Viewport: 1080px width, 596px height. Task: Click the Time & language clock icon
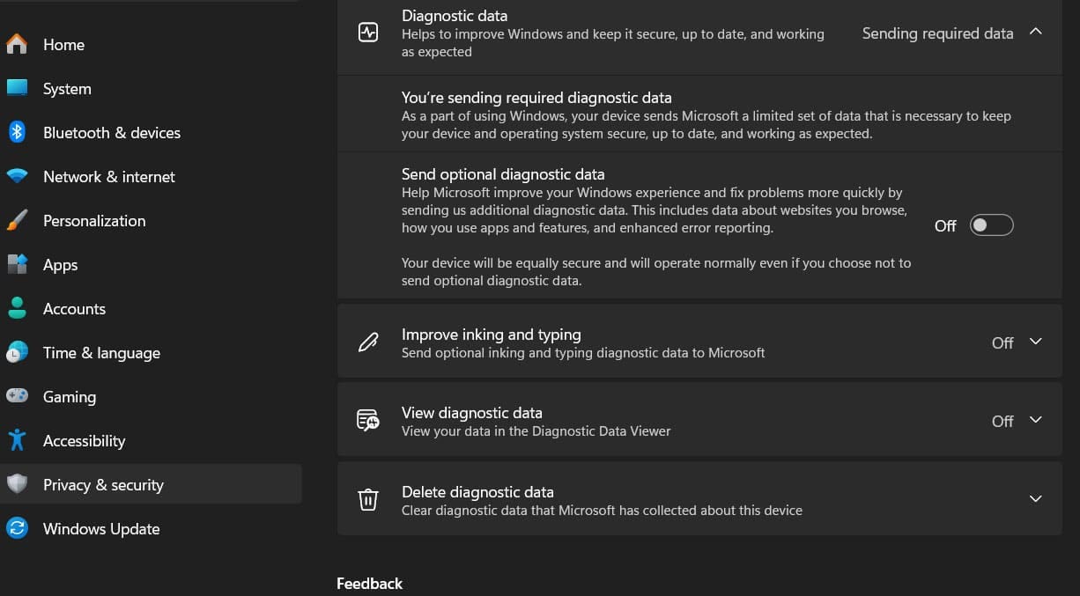click(x=17, y=352)
